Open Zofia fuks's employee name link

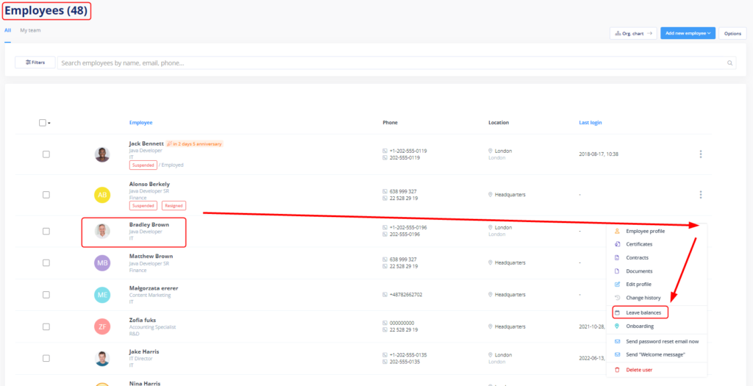(142, 320)
